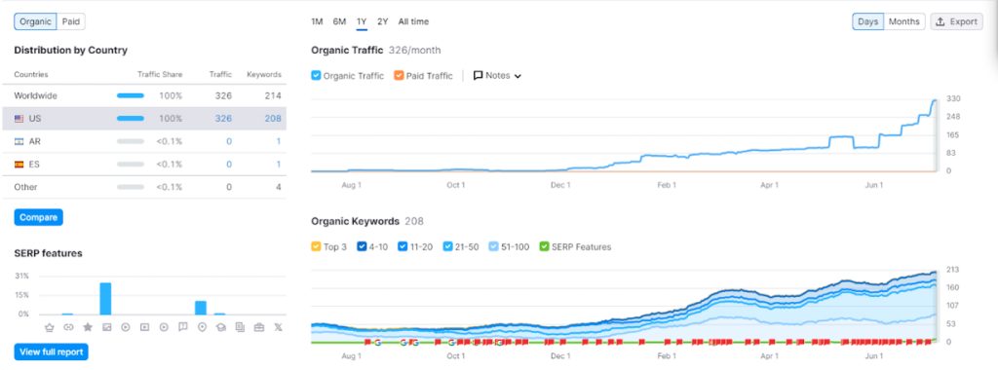Open the View full report button
The height and width of the screenshot is (370, 998).
tap(51, 351)
